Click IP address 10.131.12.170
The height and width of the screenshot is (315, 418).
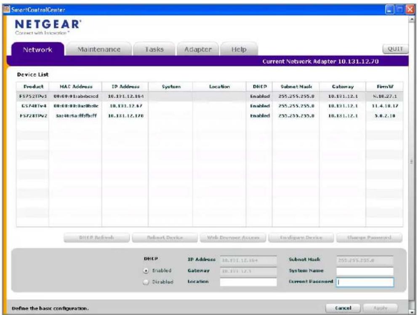(125, 116)
